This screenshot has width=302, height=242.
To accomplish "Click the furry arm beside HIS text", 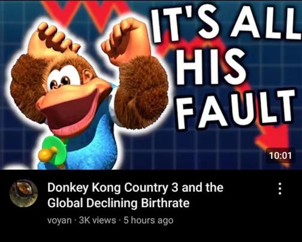I will pyautogui.click(x=143, y=93).
